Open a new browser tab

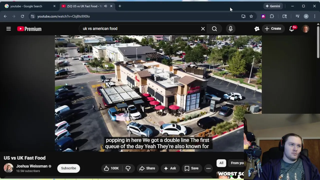(120, 6)
